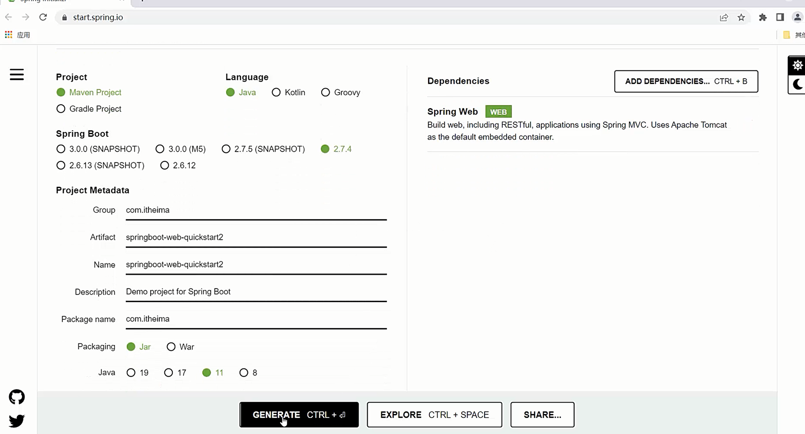Screen dimensions: 805x434
Task: Select Spring Boot 2.6.12
Action: point(178,165)
